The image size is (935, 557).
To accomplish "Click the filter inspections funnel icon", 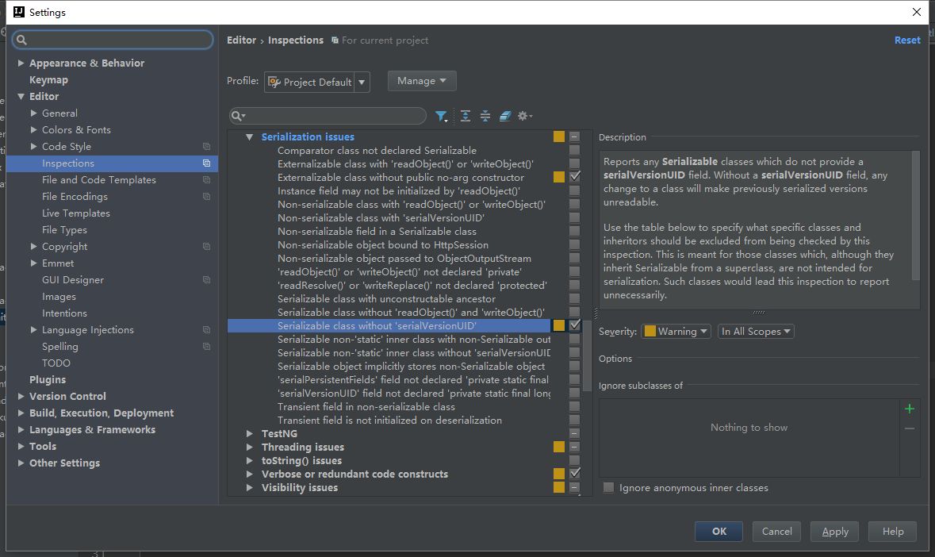I will (x=441, y=116).
